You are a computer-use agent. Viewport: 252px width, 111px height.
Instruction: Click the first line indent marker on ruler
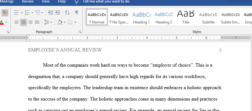pos(28,37)
